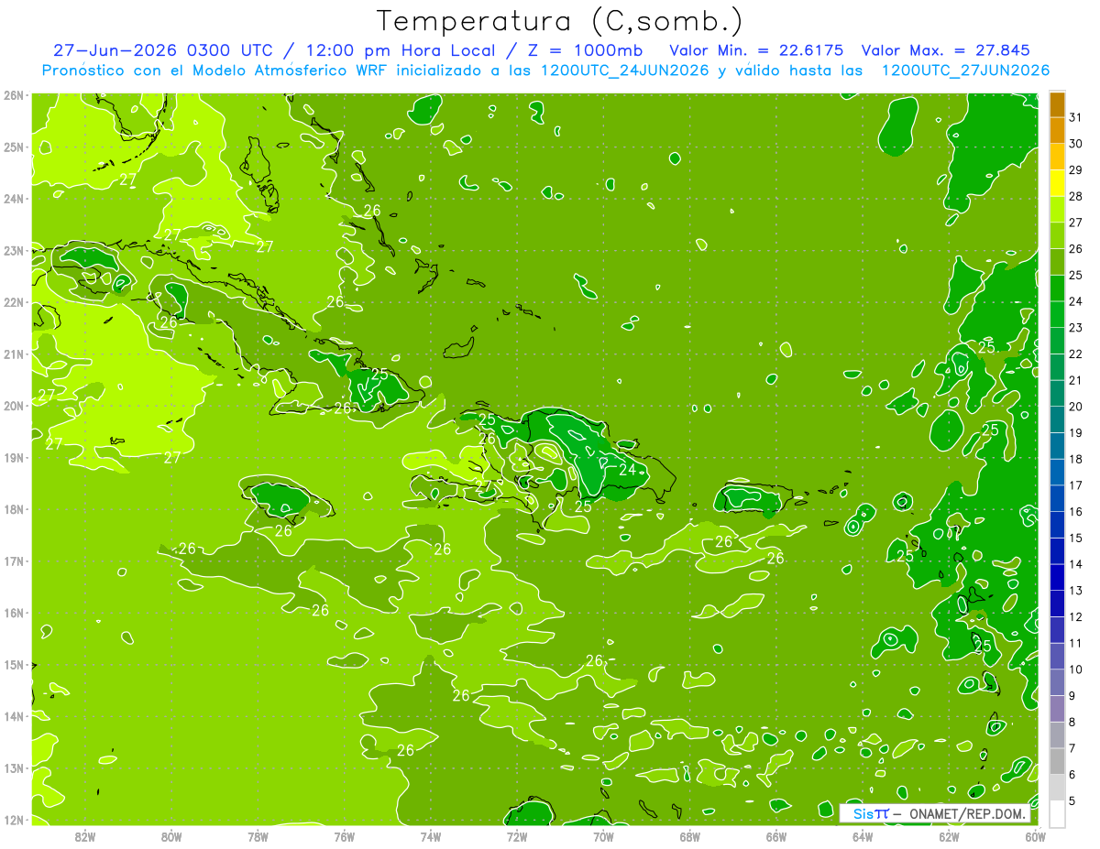The width and height of the screenshot is (1100, 849).
Task: Click the "82W" longitude axis label
Action: pyautogui.click(x=85, y=836)
